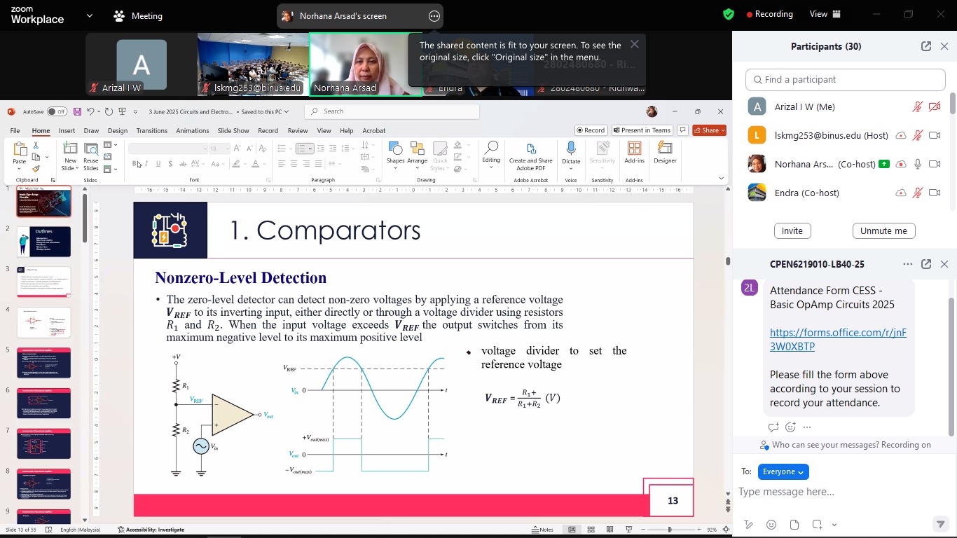Switch to Reading View in status bar

(610, 530)
